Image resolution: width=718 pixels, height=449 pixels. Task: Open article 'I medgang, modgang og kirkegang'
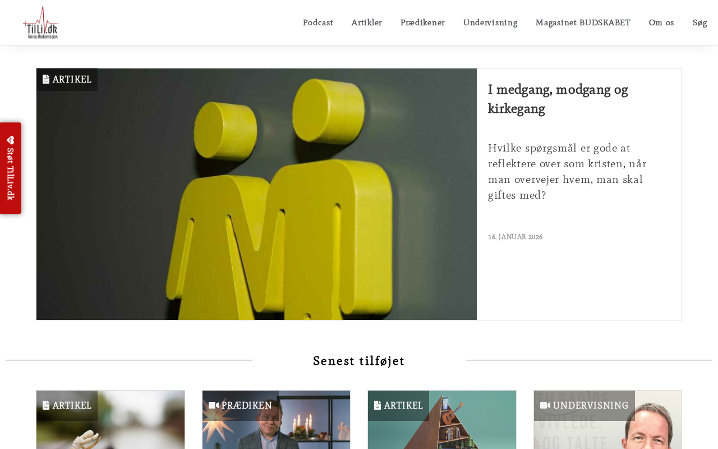click(x=558, y=99)
